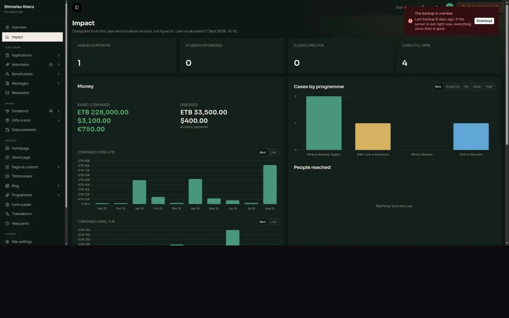Show Cases by programme as Doughnut

452,86
